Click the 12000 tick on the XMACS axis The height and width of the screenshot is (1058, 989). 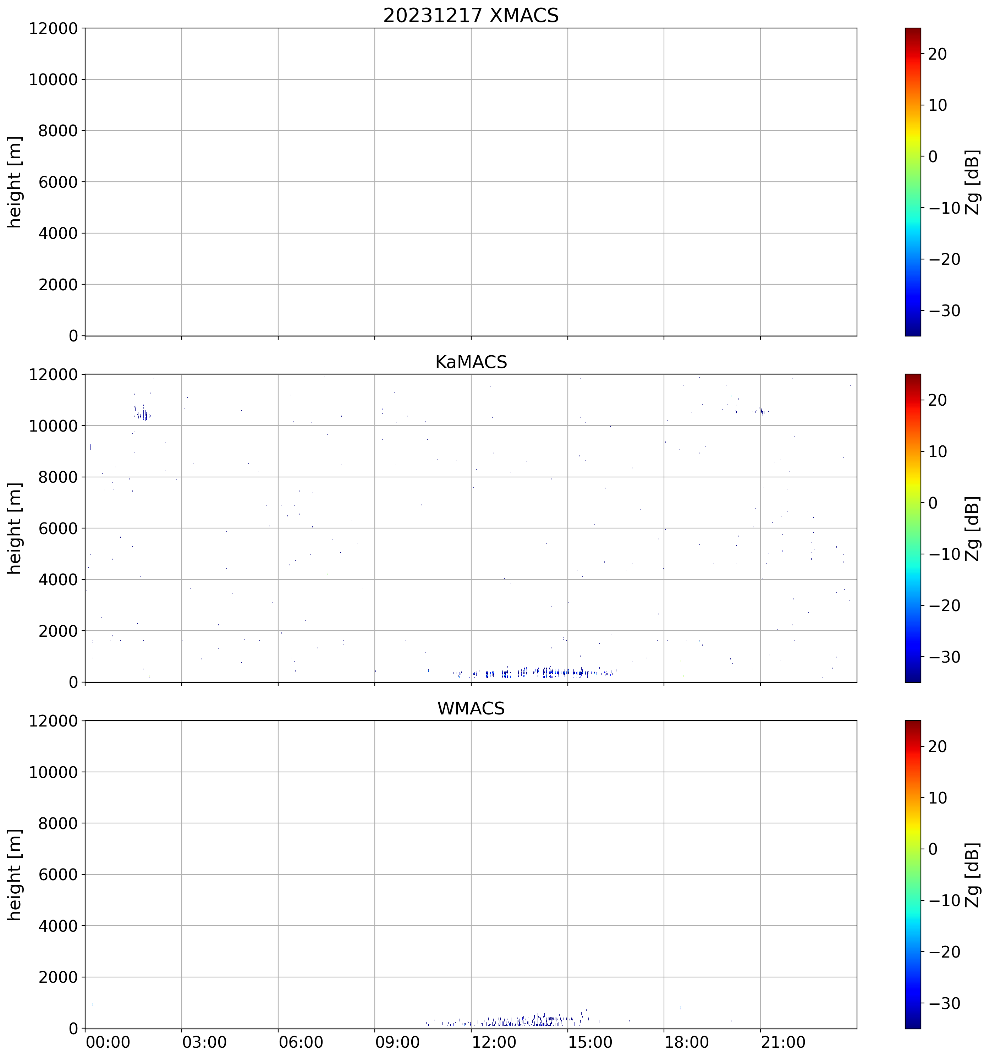point(53,28)
